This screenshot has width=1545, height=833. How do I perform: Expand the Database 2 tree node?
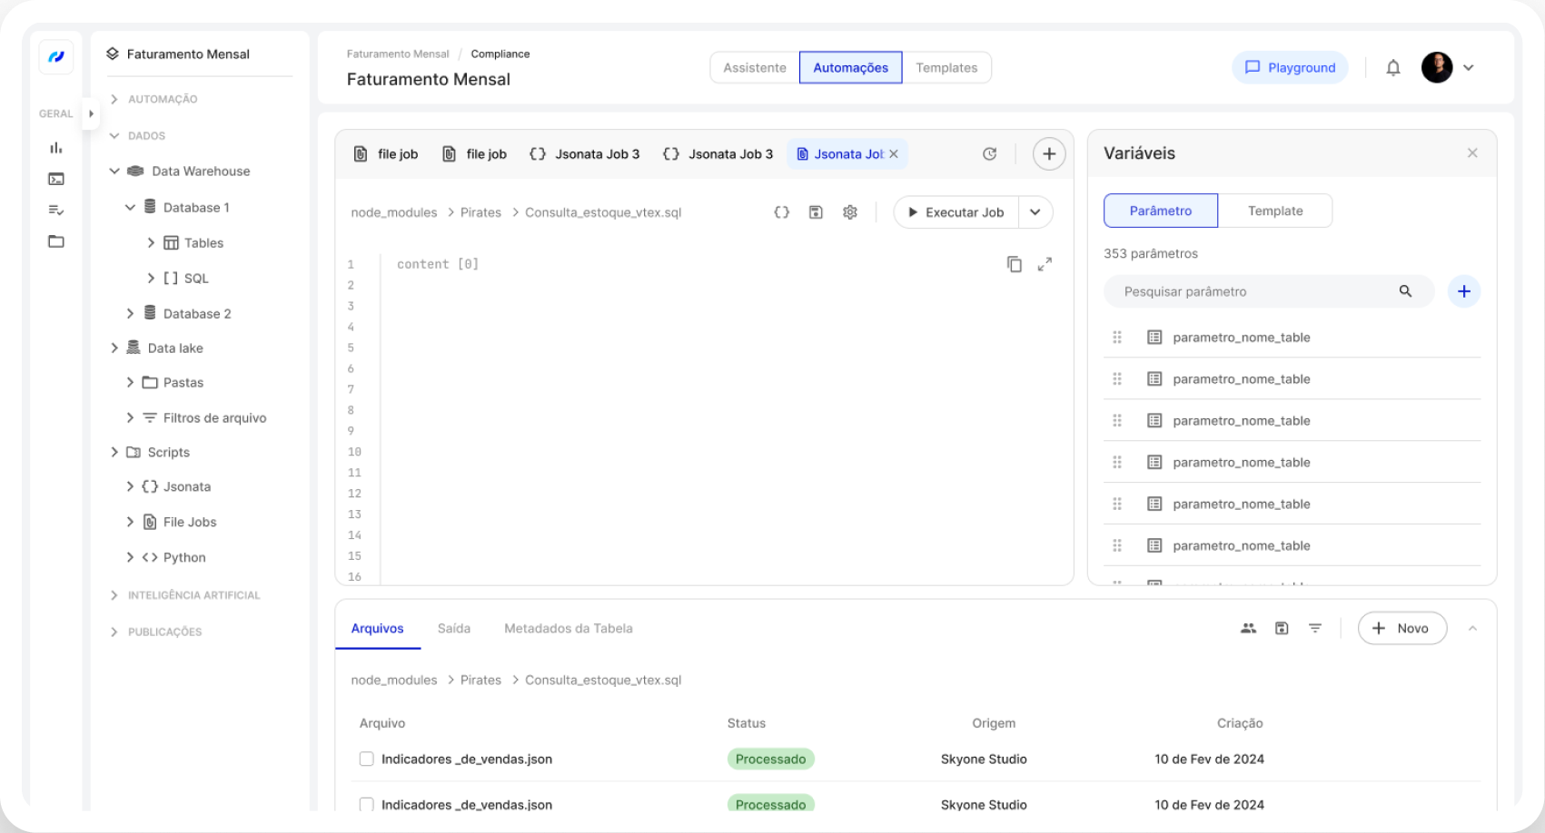tap(130, 314)
